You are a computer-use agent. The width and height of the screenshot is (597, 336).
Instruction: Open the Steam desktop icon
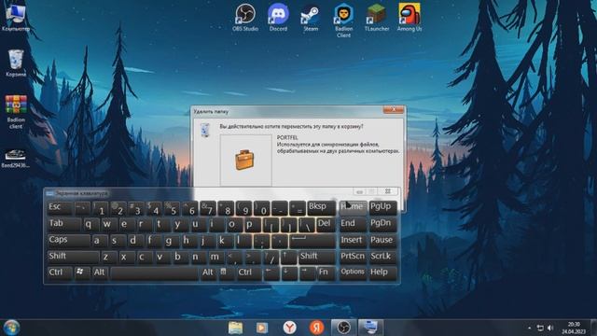pyautogui.click(x=311, y=18)
